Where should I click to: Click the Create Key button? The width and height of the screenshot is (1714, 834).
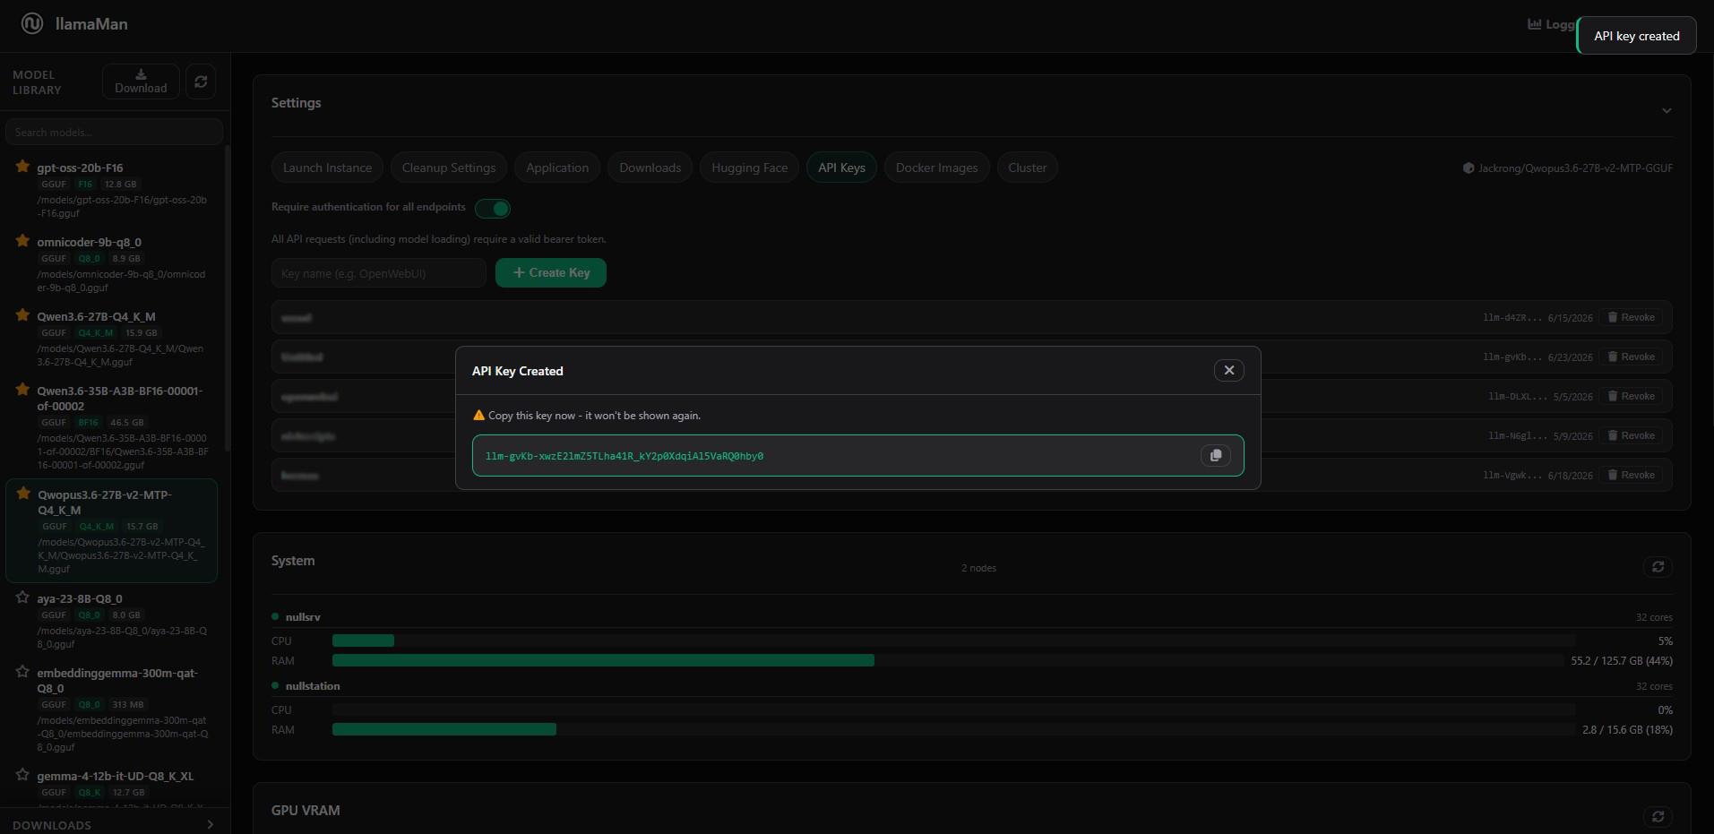pos(551,272)
